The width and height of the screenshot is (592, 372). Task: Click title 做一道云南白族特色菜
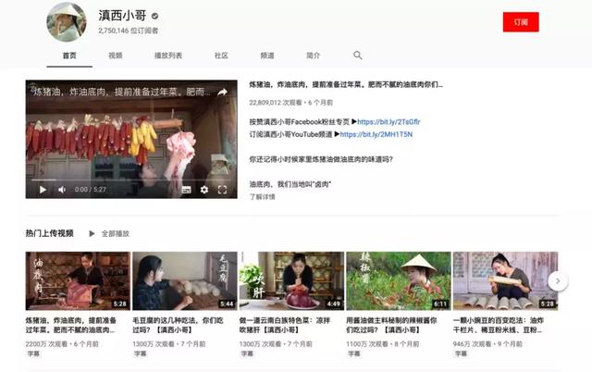click(285, 325)
